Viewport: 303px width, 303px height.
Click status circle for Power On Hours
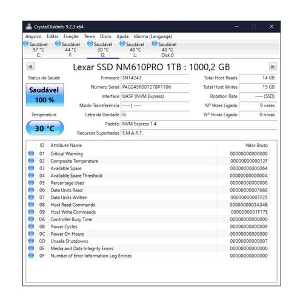(x=31, y=234)
